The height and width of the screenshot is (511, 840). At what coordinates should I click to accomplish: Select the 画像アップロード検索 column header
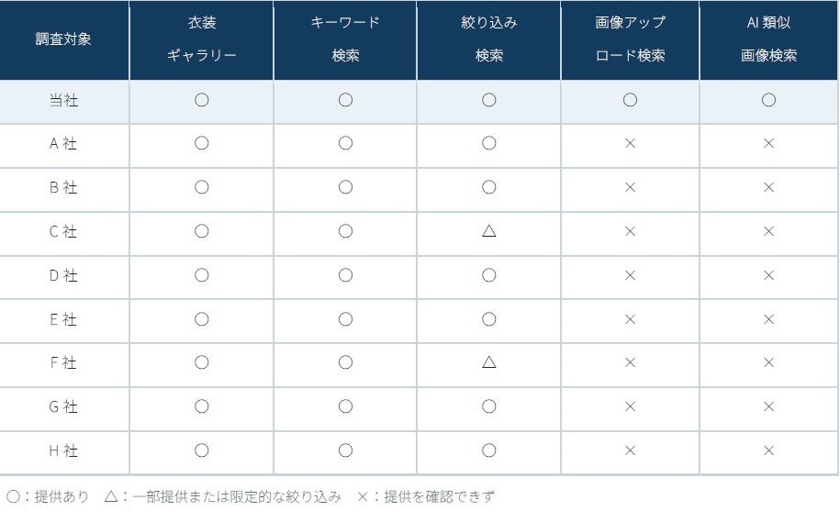630,39
